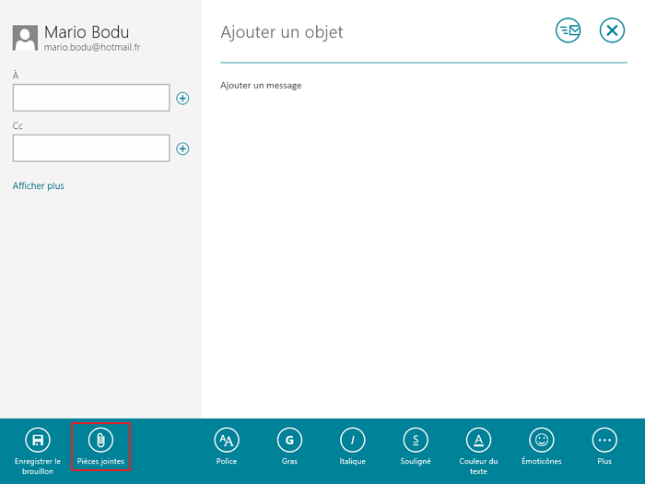
Task: Toggle Souligné underline formatting
Action: click(416, 446)
